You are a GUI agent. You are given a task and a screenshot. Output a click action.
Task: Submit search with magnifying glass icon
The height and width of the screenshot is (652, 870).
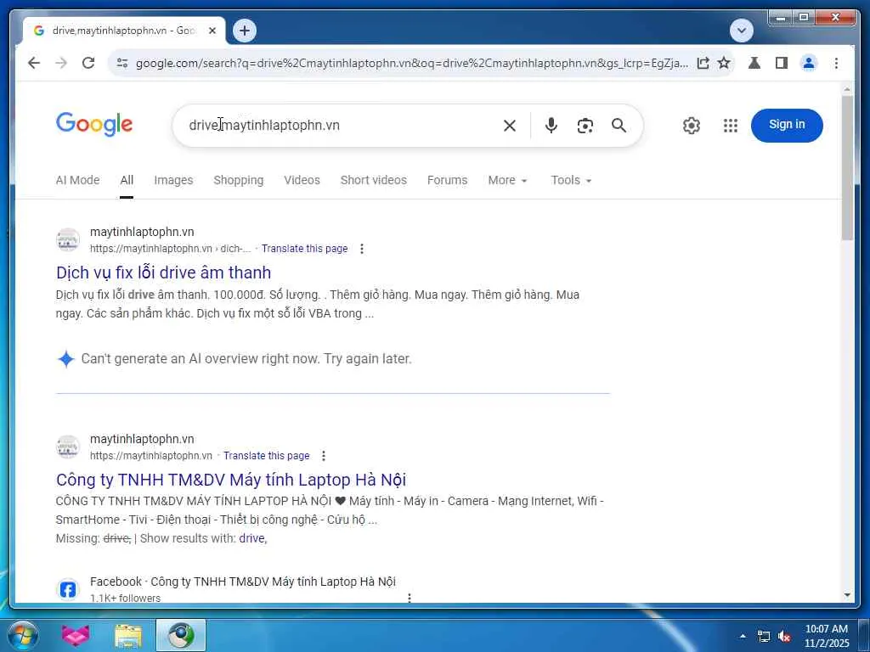tap(619, 126)
